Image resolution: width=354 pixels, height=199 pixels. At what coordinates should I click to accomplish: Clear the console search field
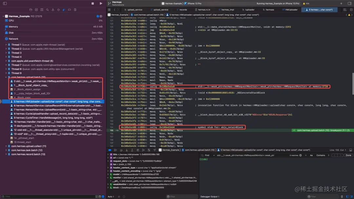click(x=301, y=155)
